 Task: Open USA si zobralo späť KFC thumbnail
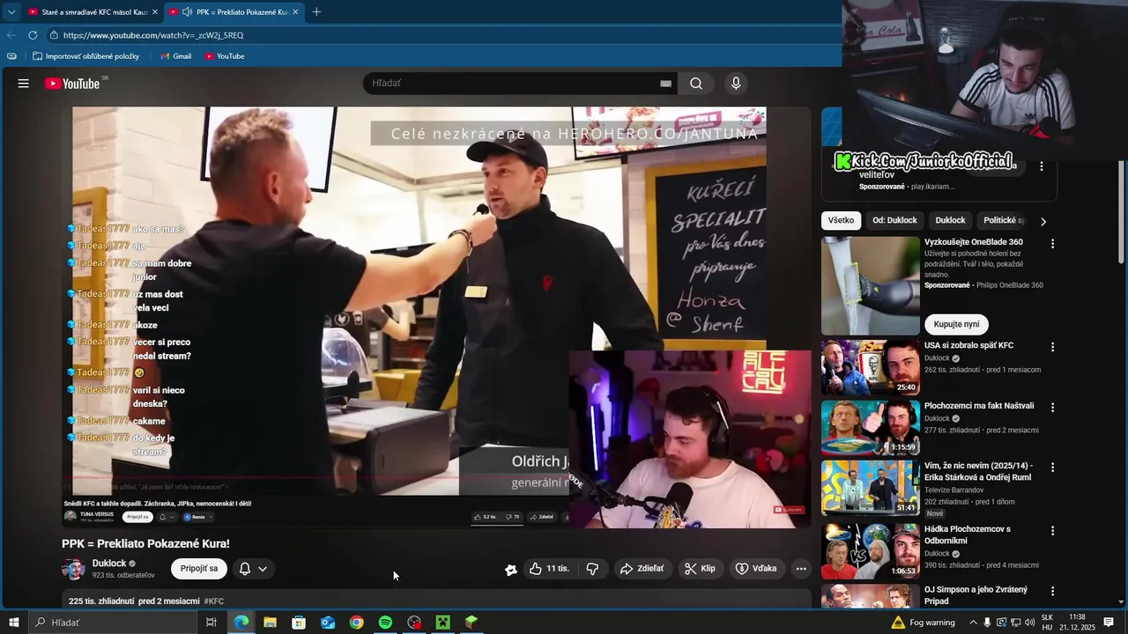click(871, 368)
